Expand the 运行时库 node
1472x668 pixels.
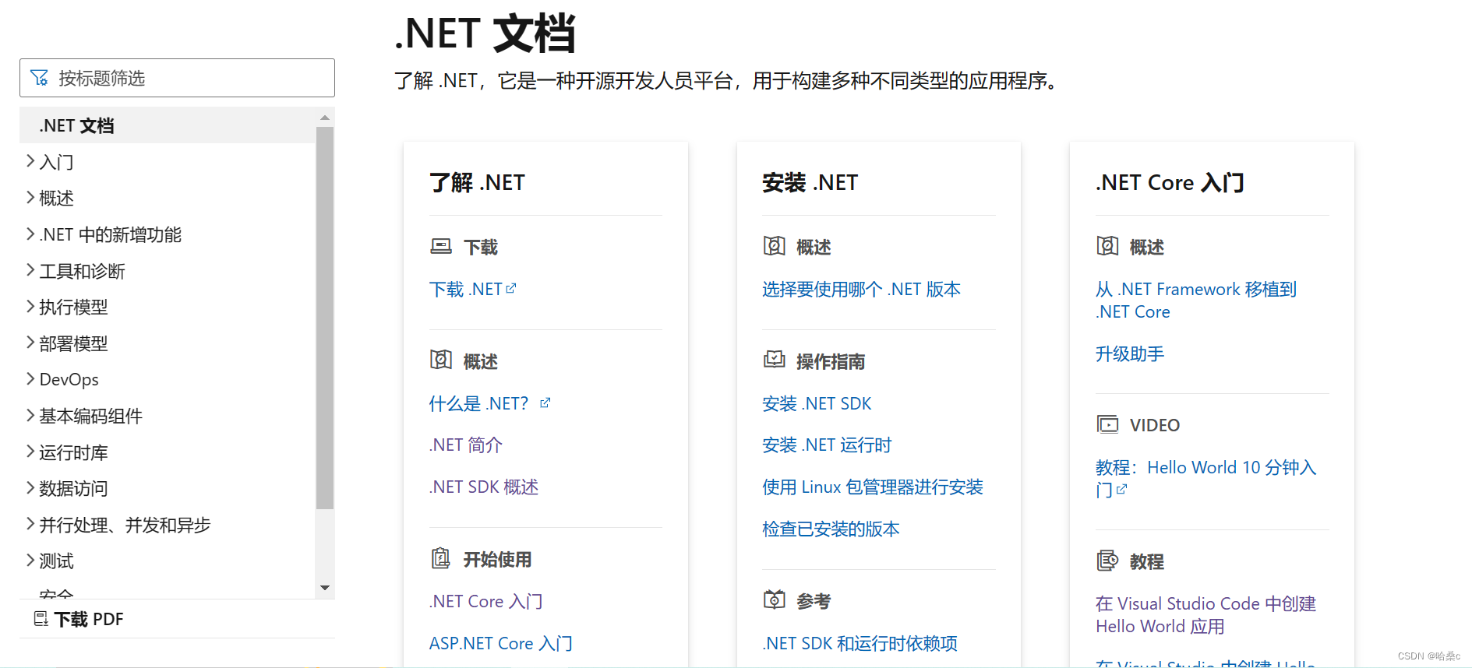click(30, 452)
